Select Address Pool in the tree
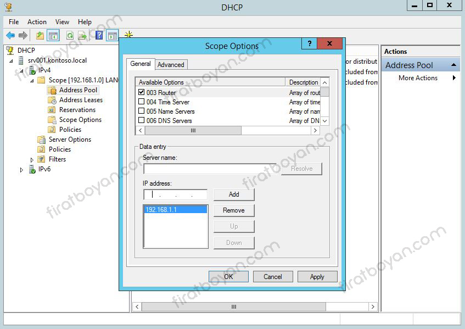The image size is (465, 329). (78, 90)
